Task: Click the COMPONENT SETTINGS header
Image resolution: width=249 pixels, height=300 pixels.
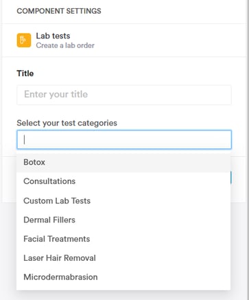Action: [x=59, y=11]
